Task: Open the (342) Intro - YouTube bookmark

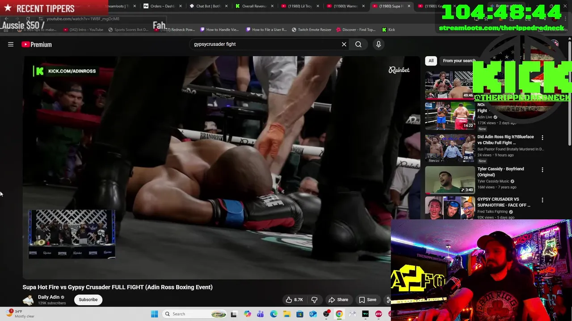Action: point(83,29)
